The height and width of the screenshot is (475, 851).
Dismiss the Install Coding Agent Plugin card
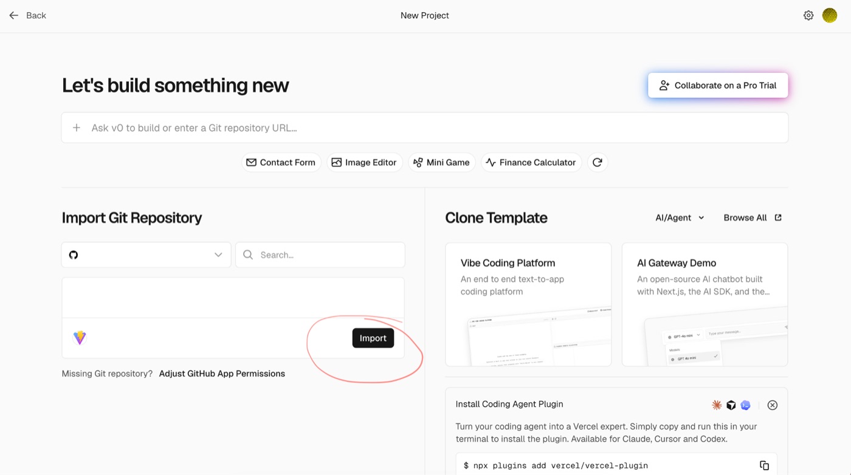click(773, 405)
